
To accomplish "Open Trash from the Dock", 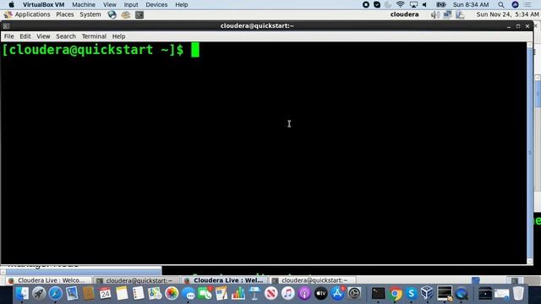I will tap(518, 293).
